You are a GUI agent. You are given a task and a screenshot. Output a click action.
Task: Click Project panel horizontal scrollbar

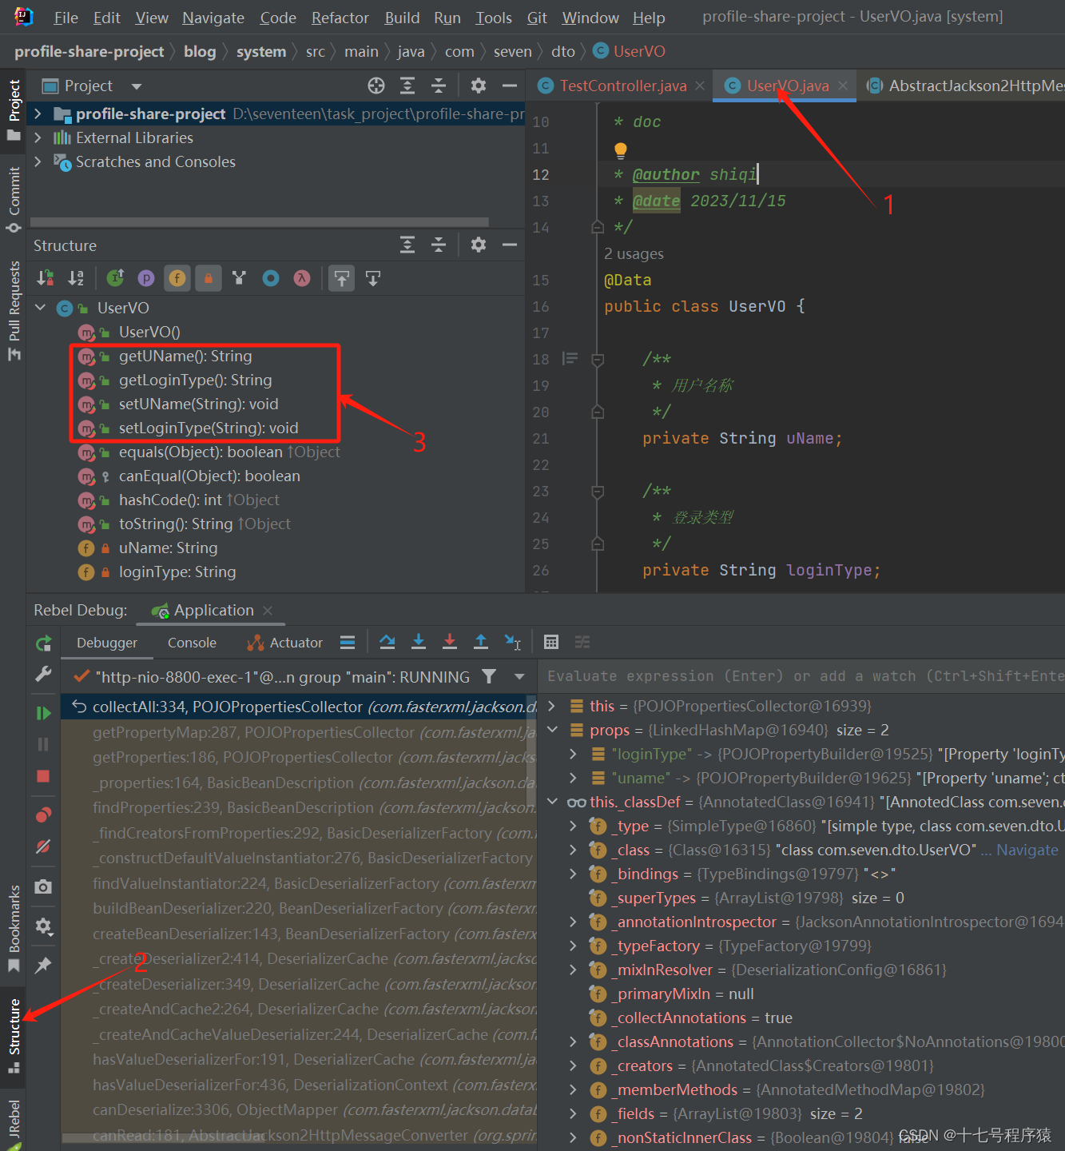pos(260,222)
